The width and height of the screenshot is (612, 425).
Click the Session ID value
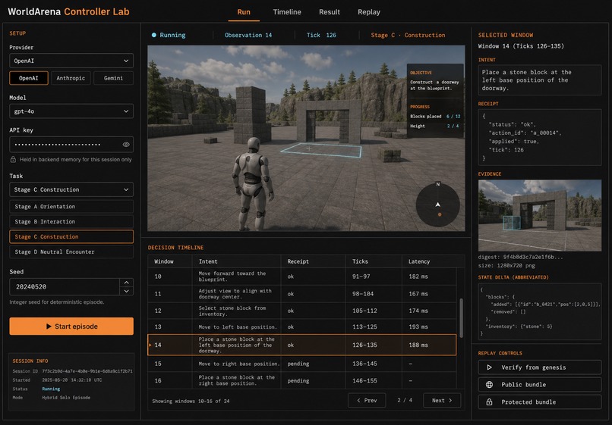click(87, 371)
